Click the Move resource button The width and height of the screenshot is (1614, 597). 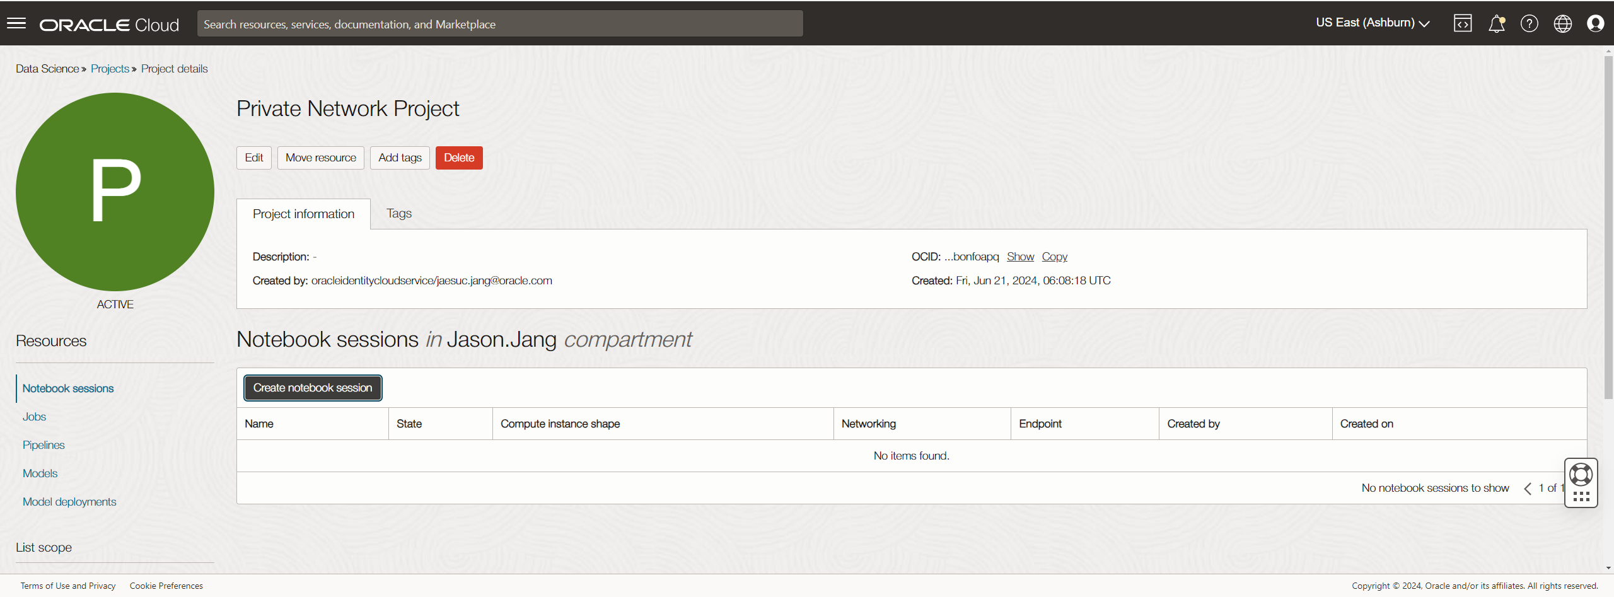click(x=321, y=158)
